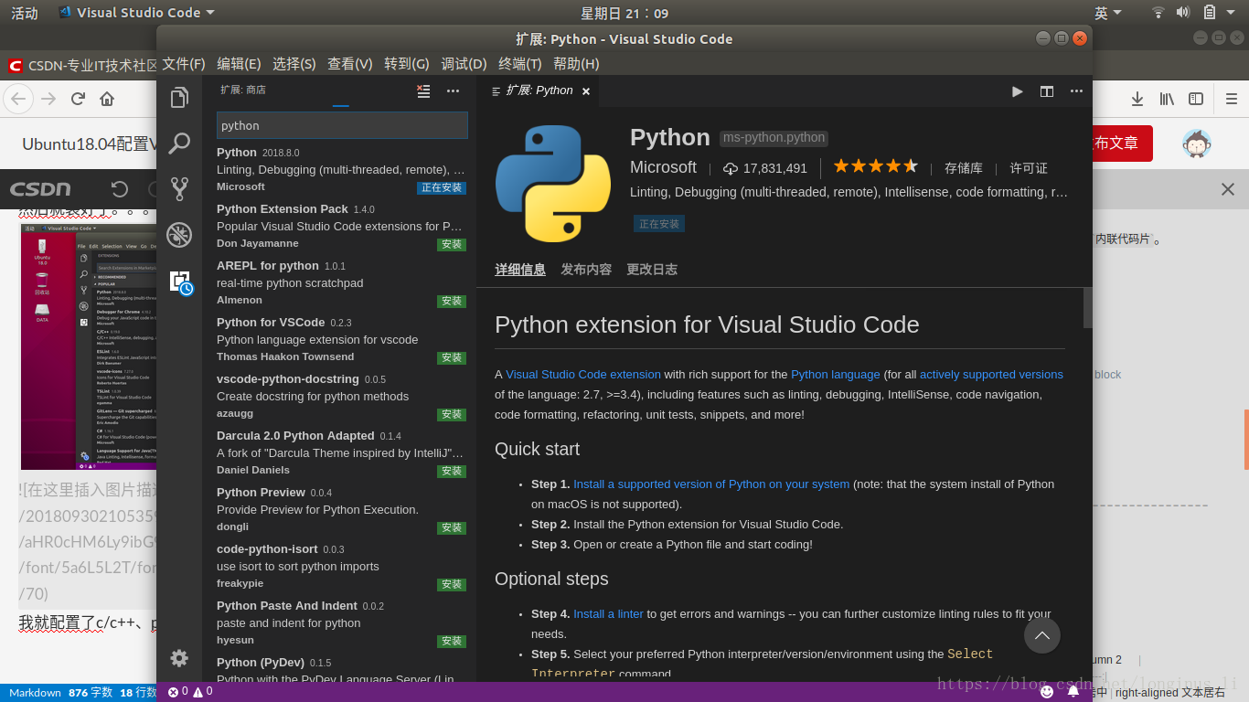Close the 扩展: Python editor tab
Screen dimensions: 1249x702
[x=586, y=91]
